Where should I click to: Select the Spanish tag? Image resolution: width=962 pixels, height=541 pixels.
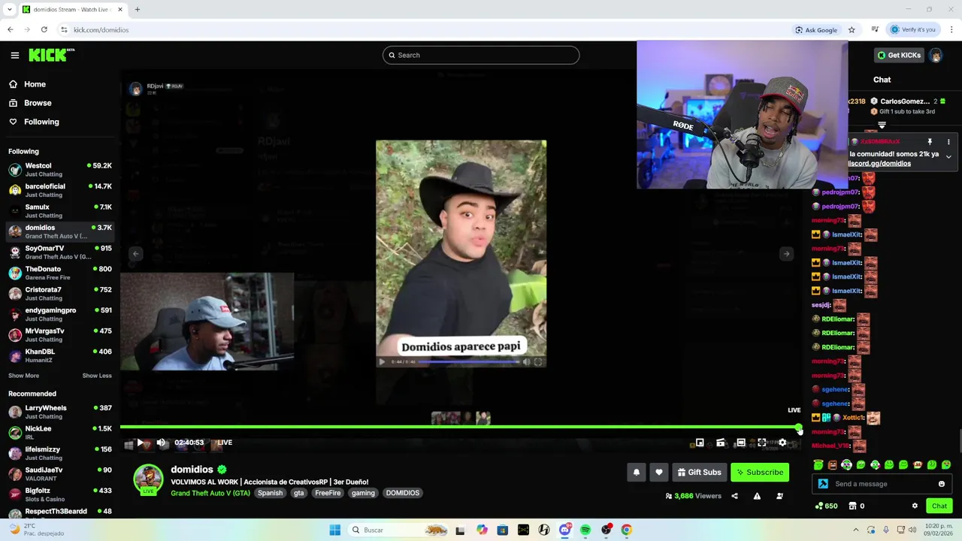(270, 493)
